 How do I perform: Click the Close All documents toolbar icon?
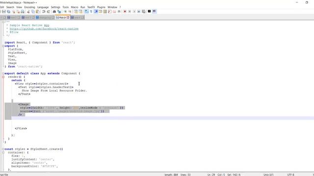pos(18,12)
